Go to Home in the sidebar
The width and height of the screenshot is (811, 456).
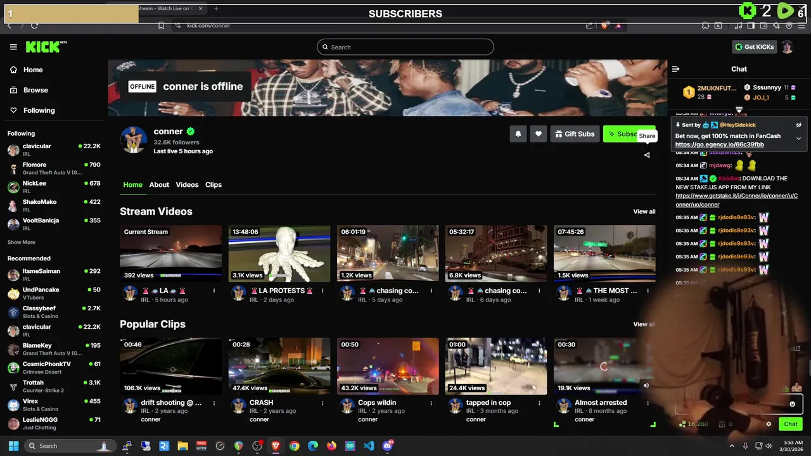click(x=27, y=70)
